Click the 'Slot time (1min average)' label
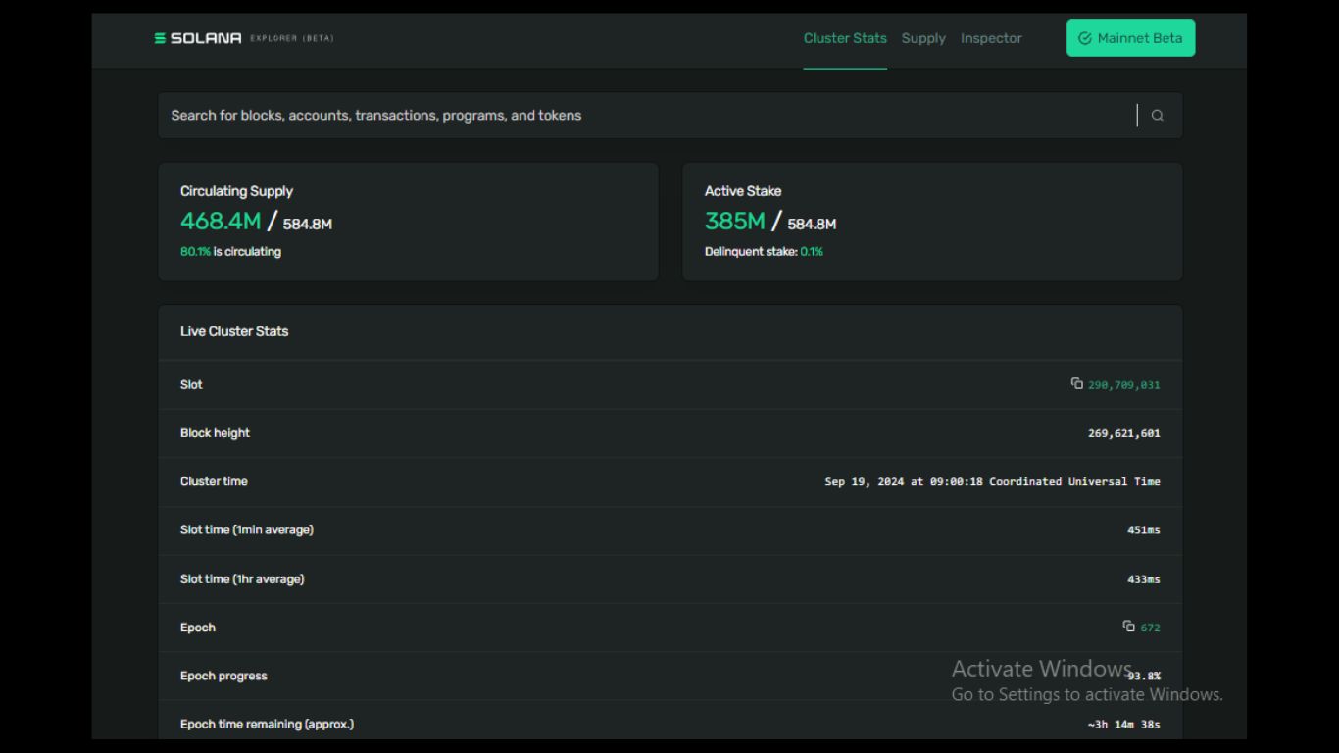Viewport: 1339px width, 753px height. (247, 529)
